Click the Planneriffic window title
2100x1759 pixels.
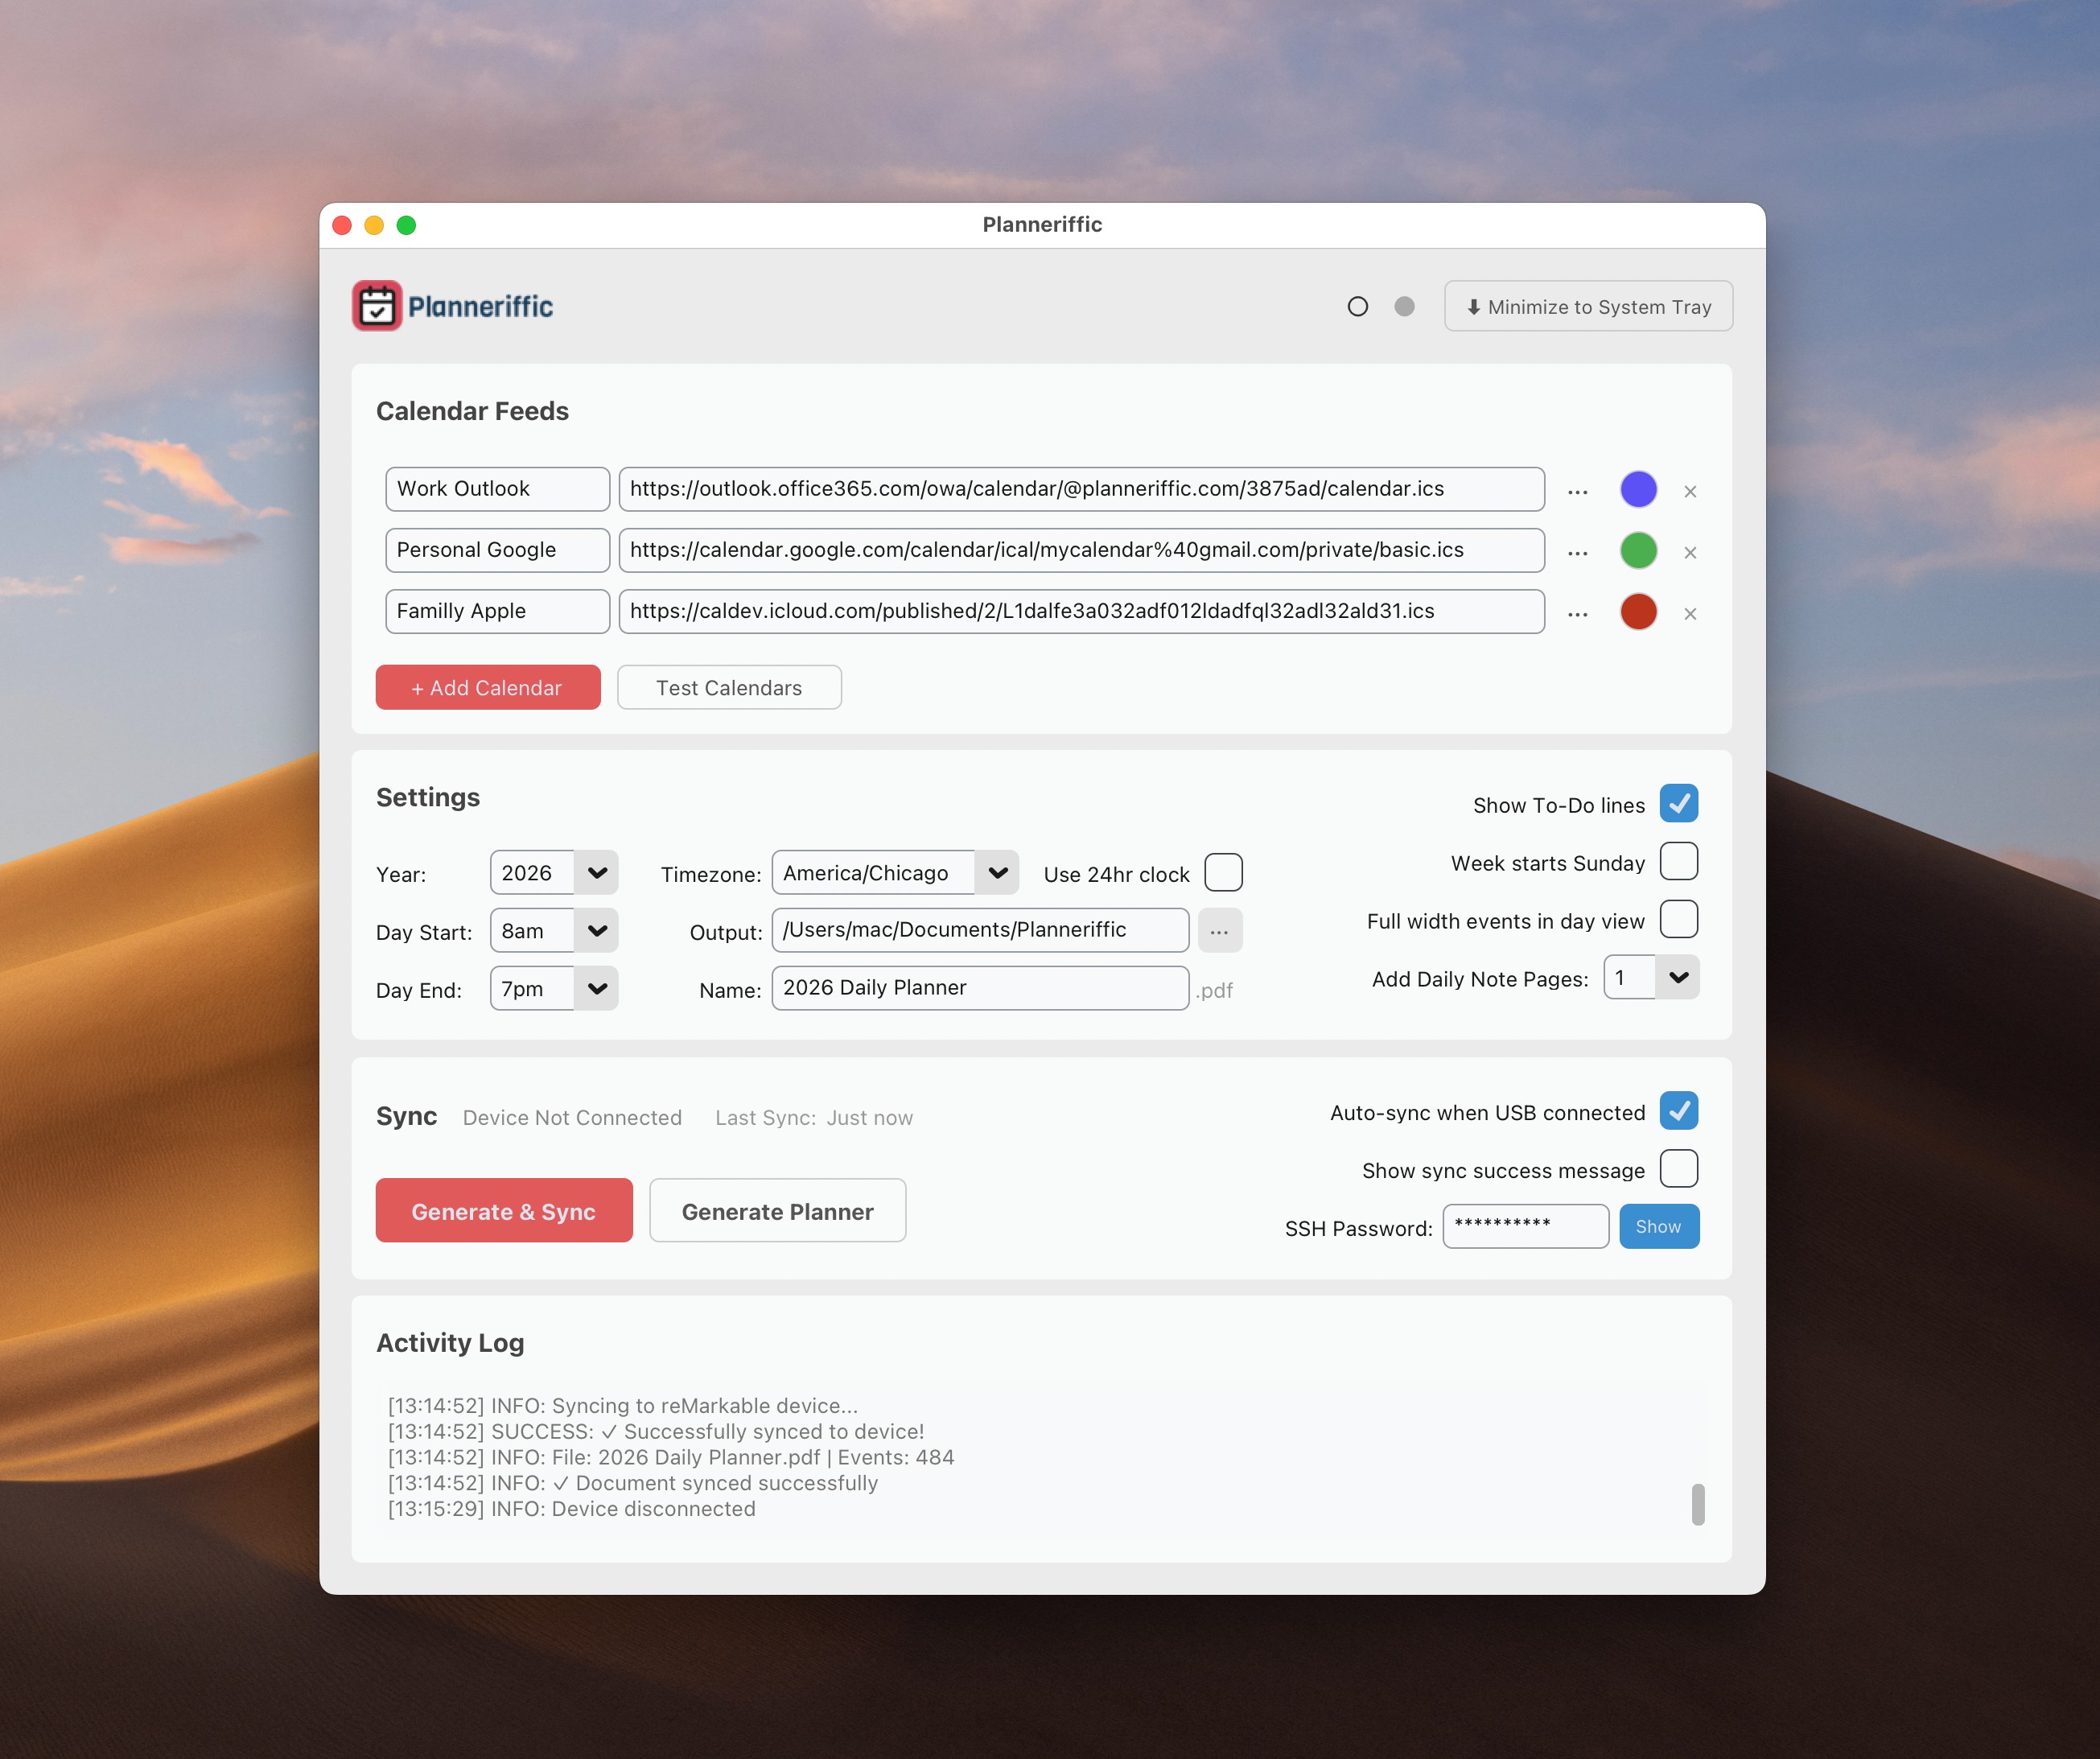(1042, 225)
